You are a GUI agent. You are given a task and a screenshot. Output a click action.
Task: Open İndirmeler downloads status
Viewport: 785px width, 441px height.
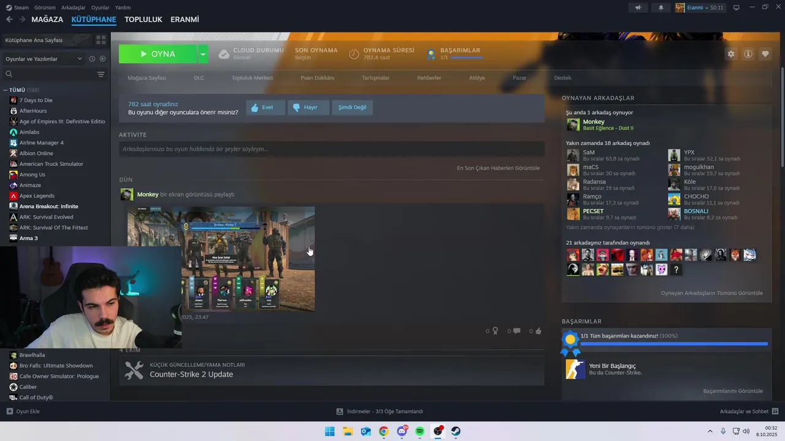coord(380,412)
